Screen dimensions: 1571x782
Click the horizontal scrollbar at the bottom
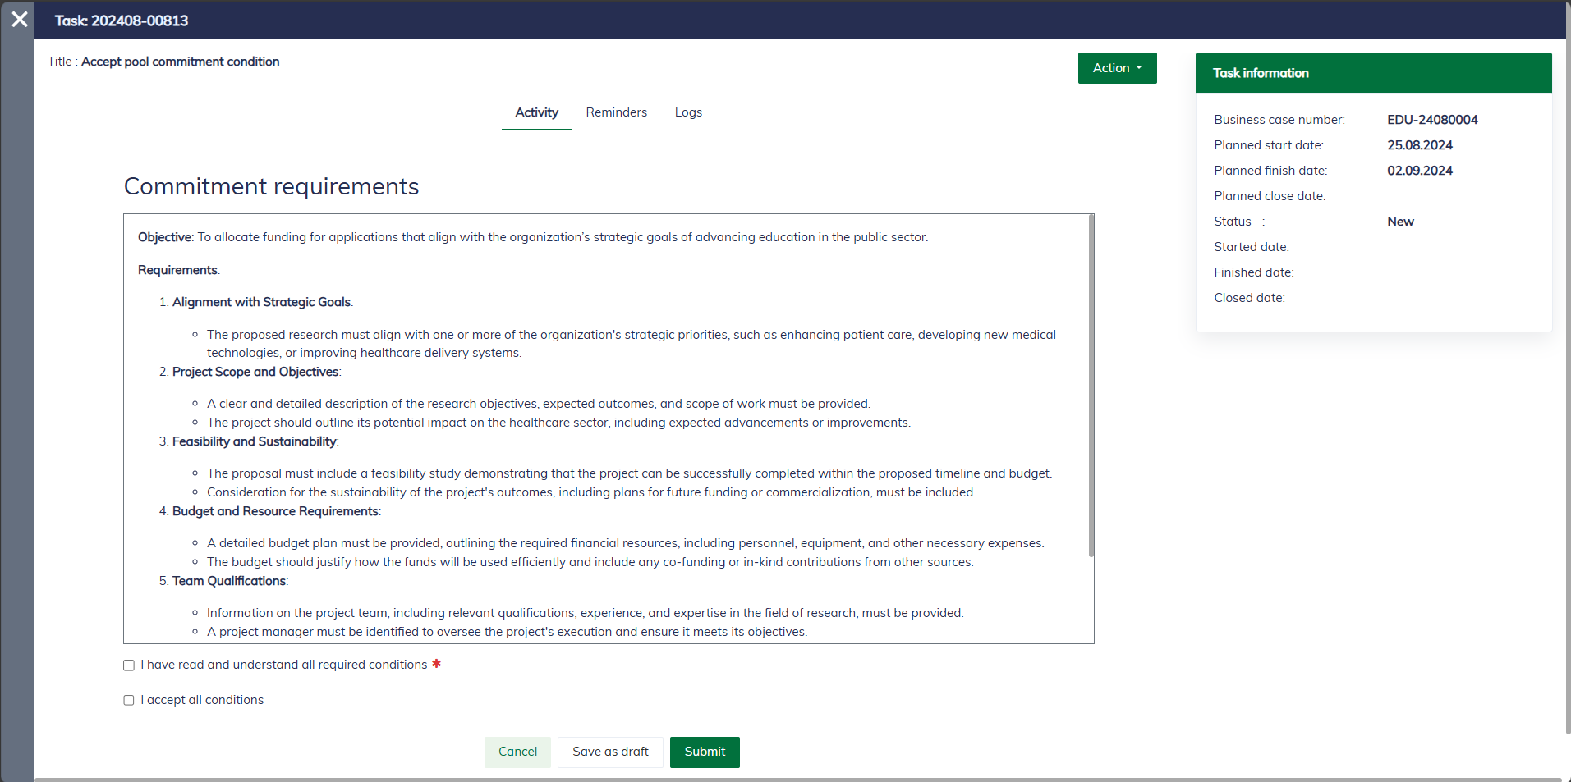pos(797,779)
